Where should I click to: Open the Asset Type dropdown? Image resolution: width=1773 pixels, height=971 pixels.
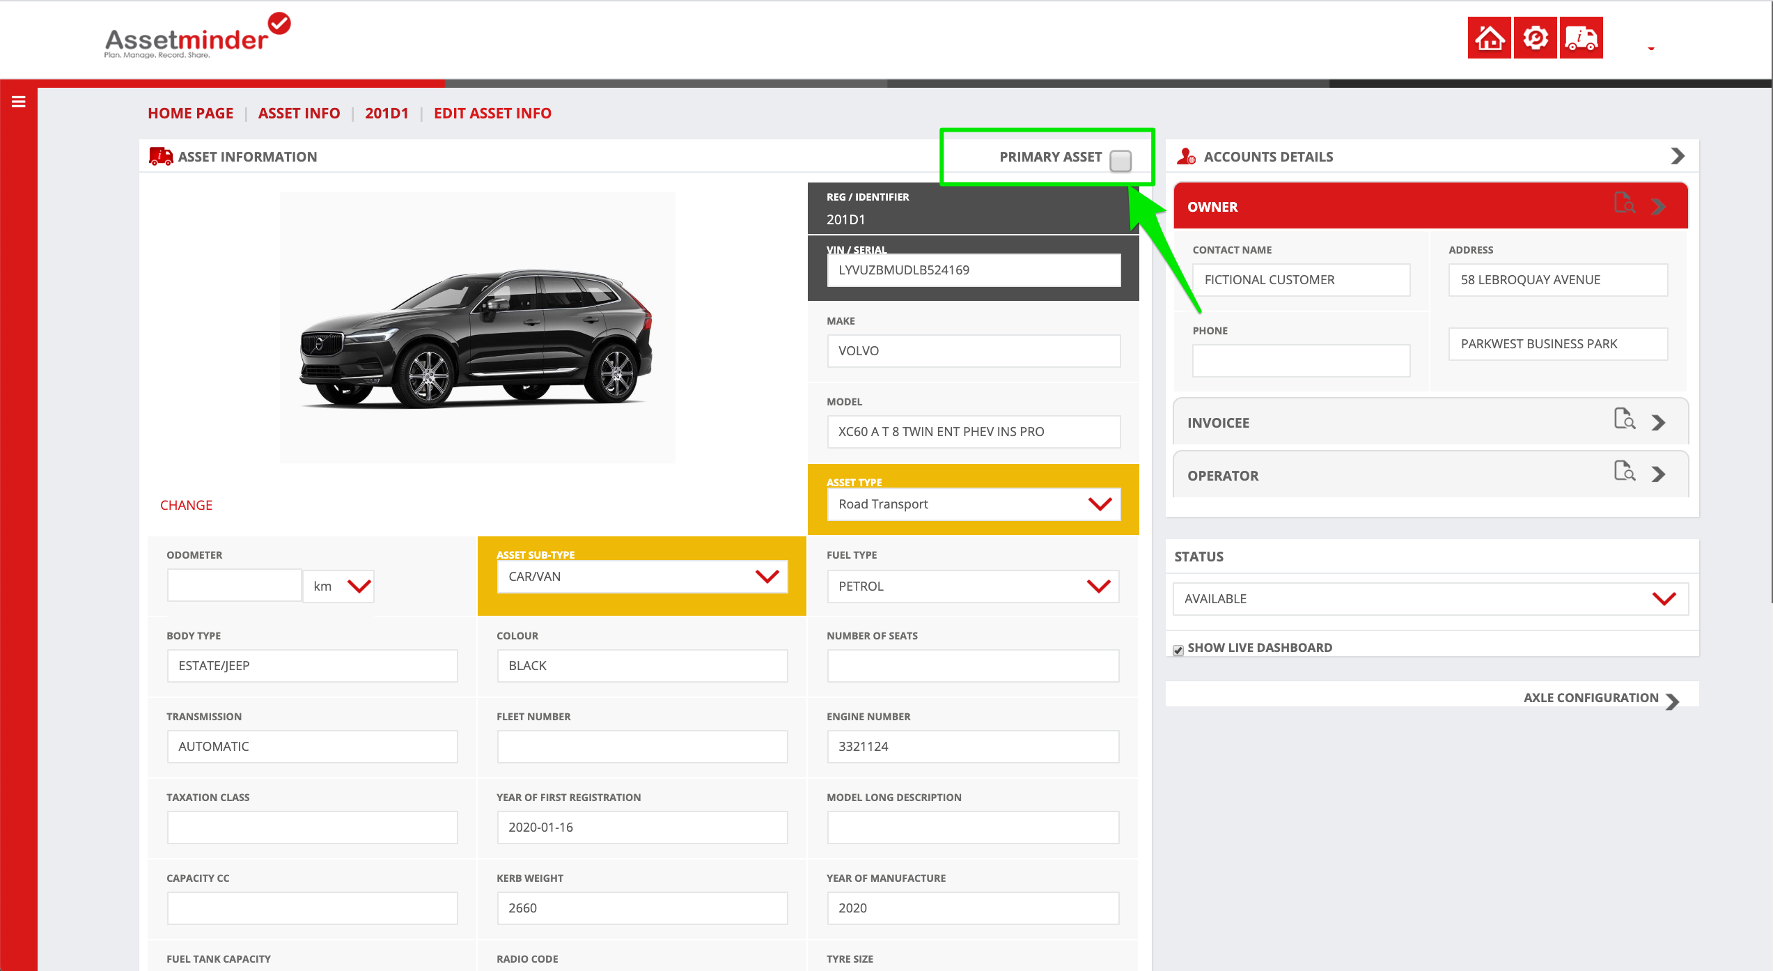pyautogui.click(x=974, y=504)
